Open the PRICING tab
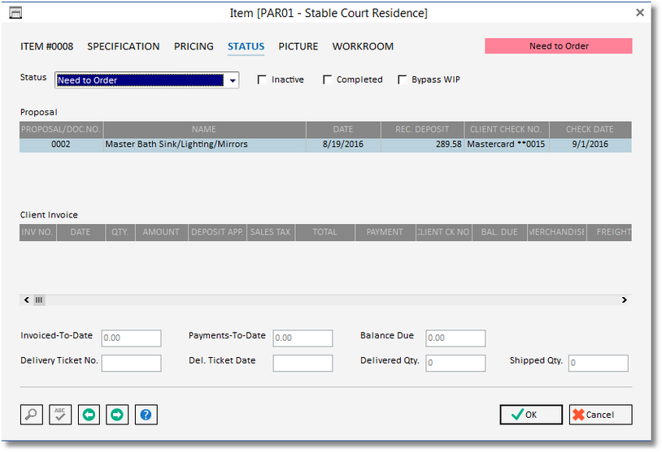Viewport: 662px width, 452px height. [x=194, y=46]
